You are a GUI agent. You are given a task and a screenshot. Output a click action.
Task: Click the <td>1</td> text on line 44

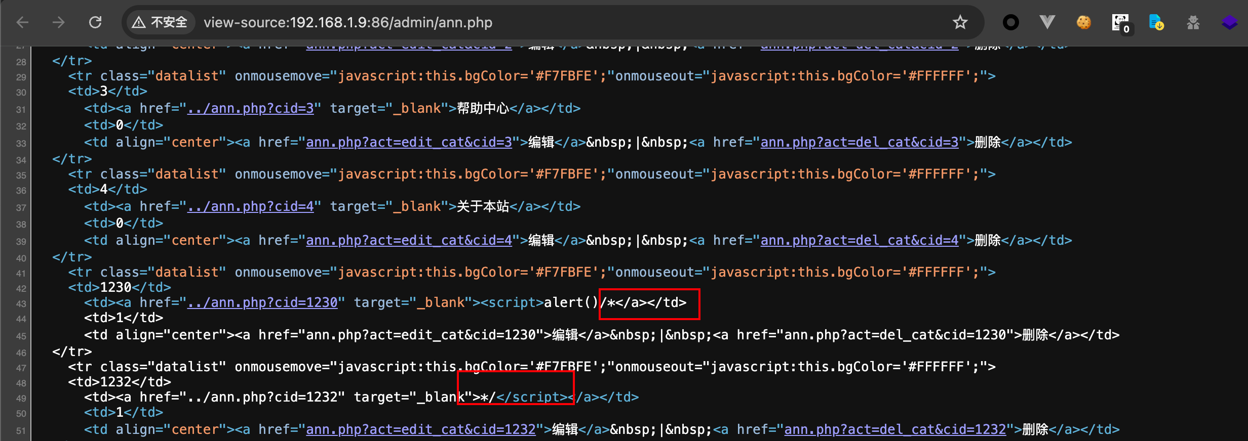(124, 318)
